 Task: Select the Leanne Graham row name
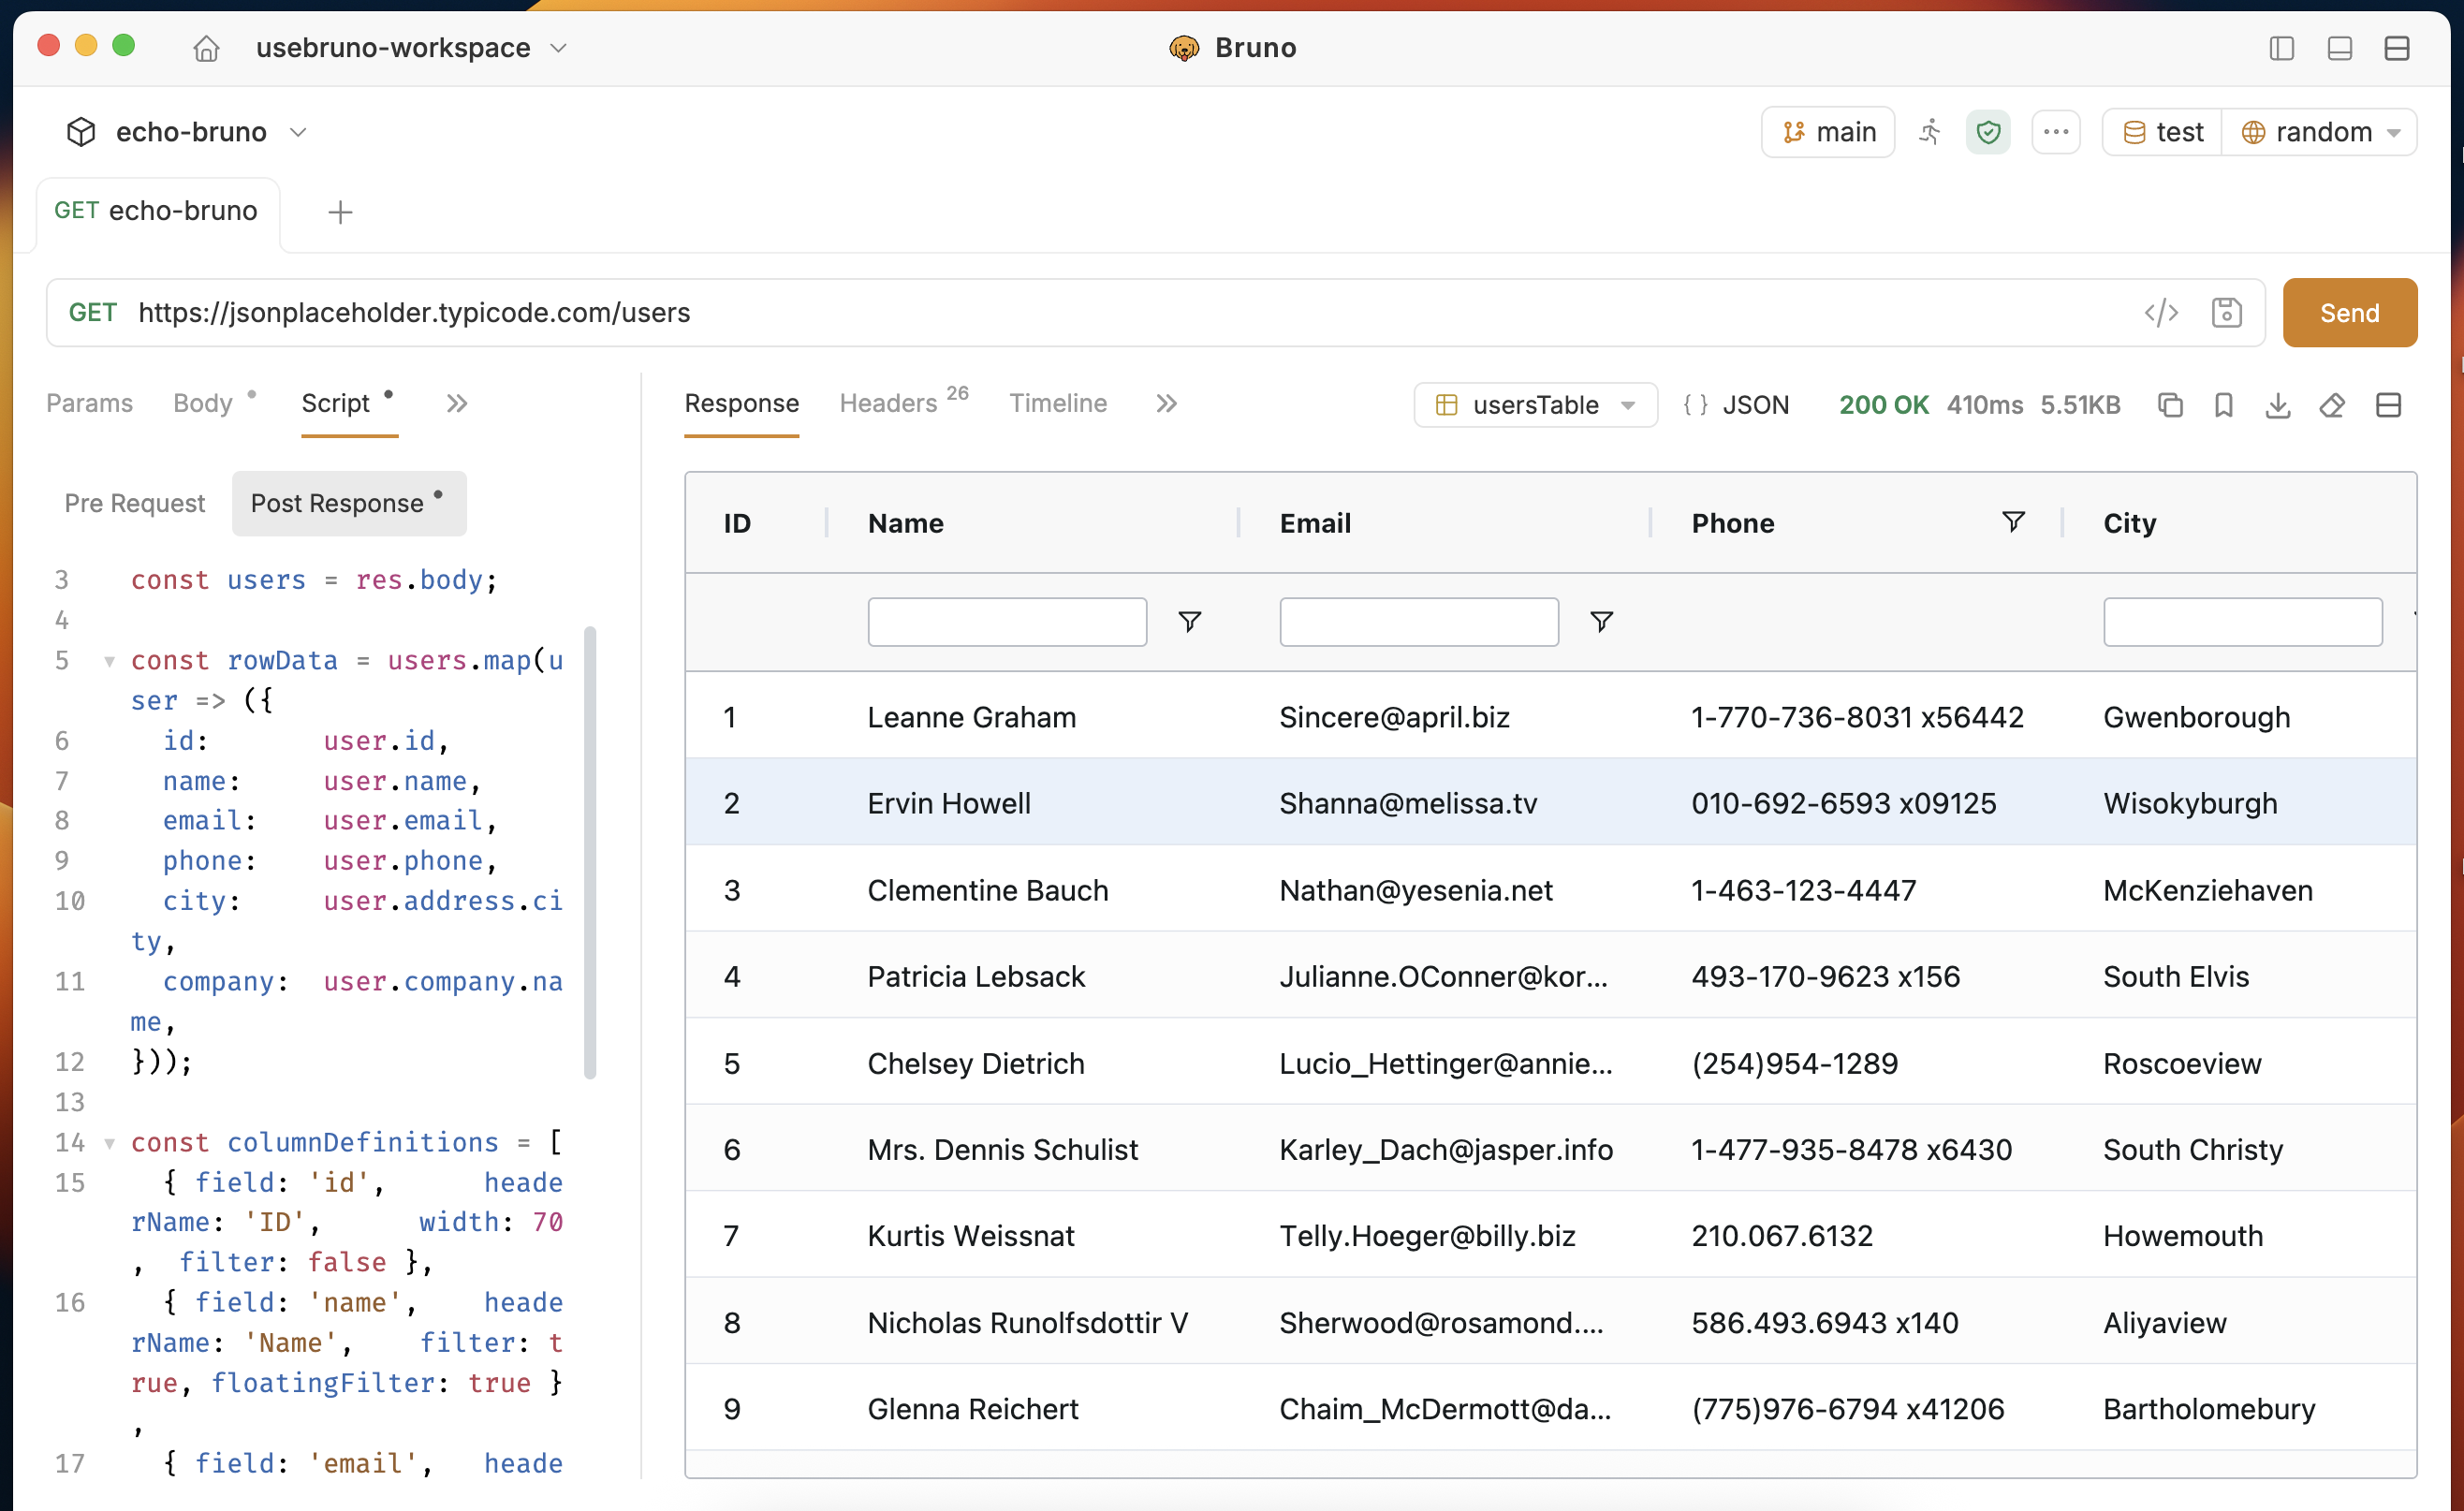click(x=971, y=717)
